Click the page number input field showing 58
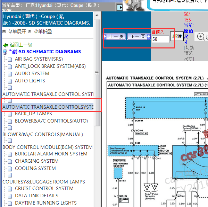 (x=160, y=39)
